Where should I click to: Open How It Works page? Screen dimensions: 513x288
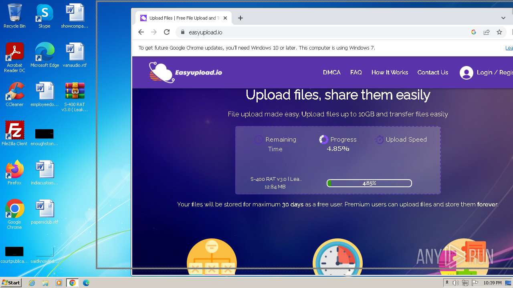click(390, 72)
